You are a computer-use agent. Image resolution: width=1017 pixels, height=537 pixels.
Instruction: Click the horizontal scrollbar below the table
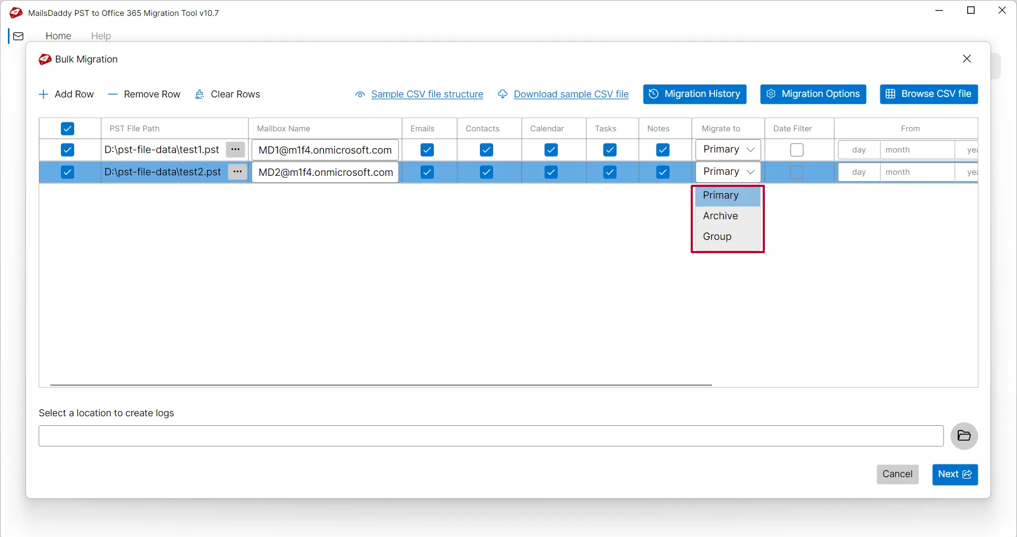380,385
